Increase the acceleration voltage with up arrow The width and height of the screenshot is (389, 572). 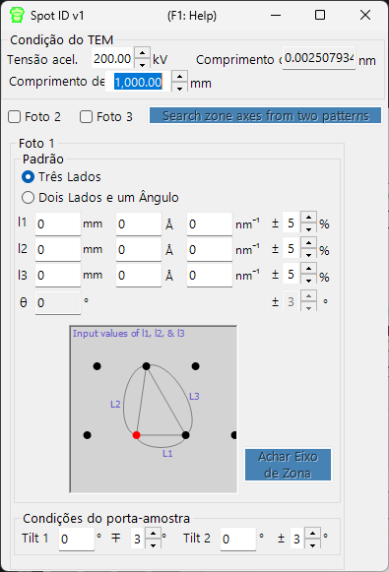(x=143, y=53)
